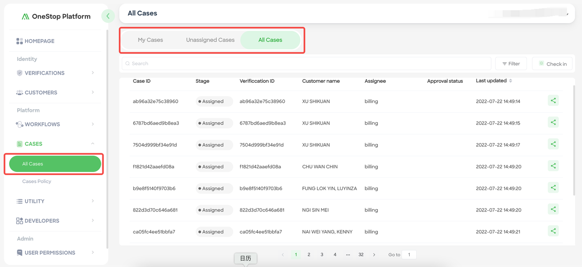Open the Filter options
The width and height of the screenshot is (582, 267).
click(x=511, y=63)
